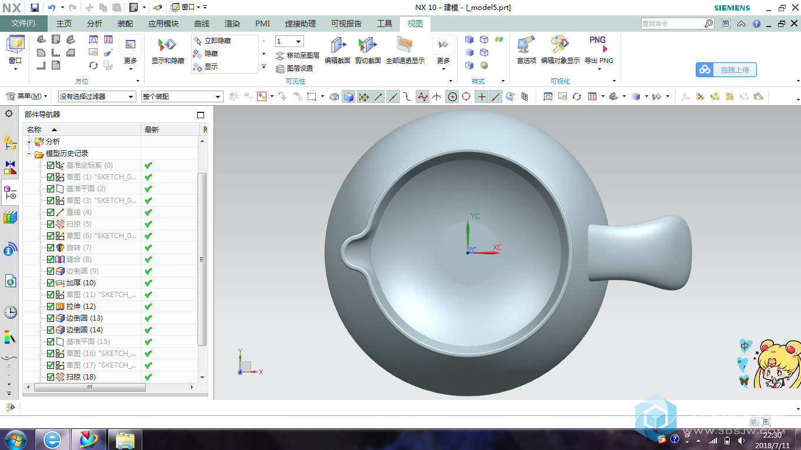801x450 pixels.
Task: Click the Move to Layer (移动至图层) command
Action: pos(297,55)
